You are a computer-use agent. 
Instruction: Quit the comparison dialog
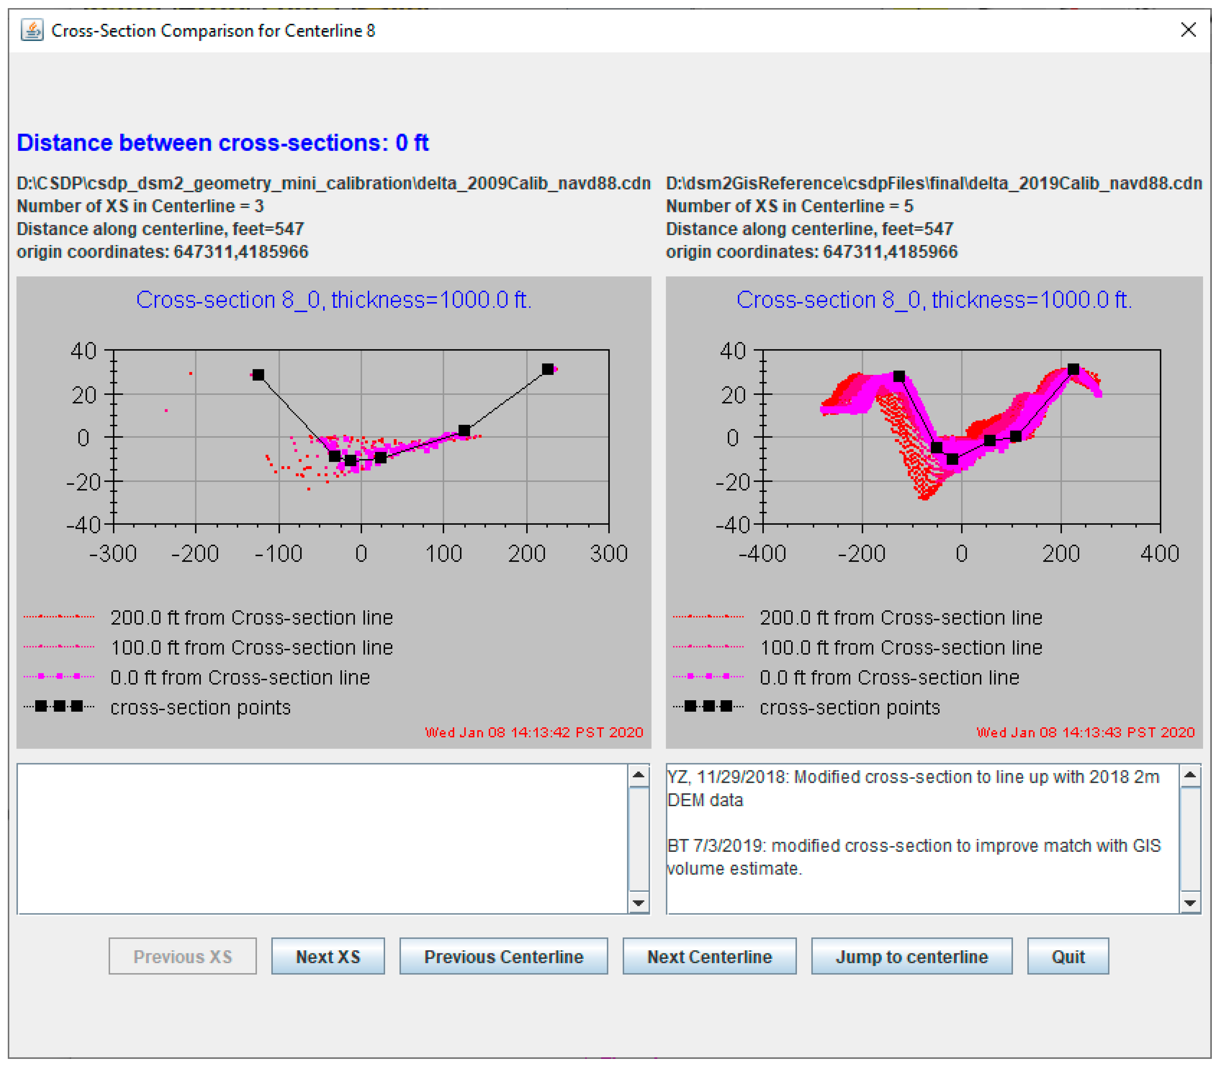click(x=1068, y=956)
